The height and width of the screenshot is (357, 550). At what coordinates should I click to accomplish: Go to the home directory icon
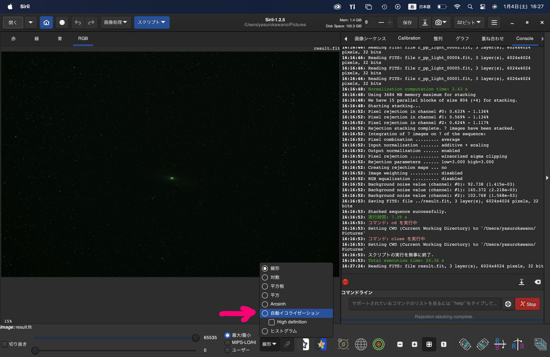46,22
